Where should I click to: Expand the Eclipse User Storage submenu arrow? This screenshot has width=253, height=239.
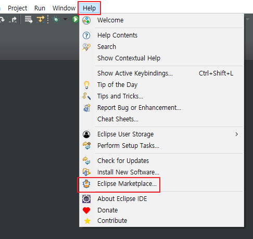237,134
